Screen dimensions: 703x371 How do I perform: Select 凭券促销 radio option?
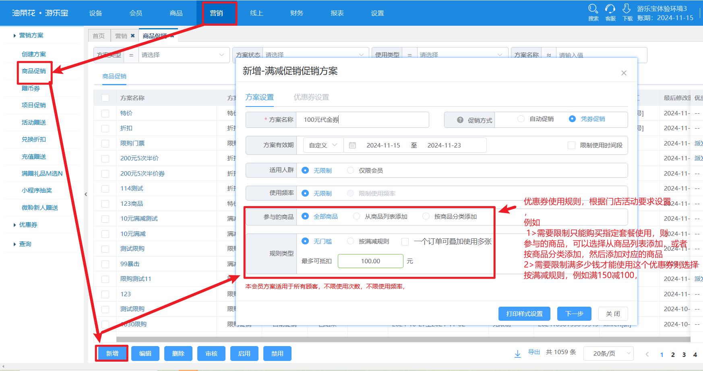(572, 119)
